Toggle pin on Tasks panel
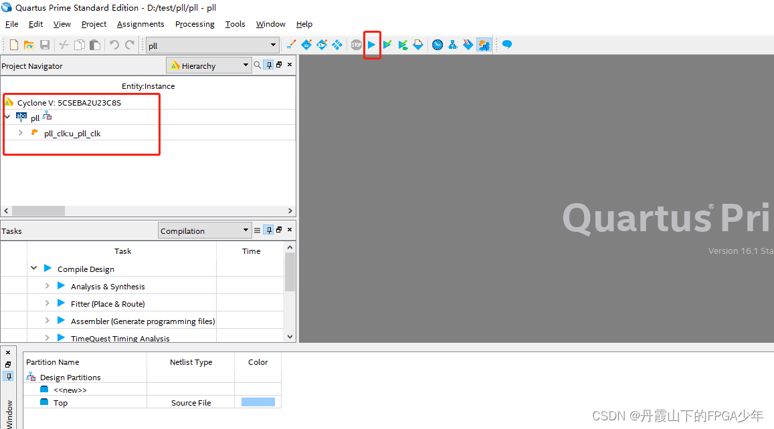Screen dimensions: 774x429 [x=268, y=230]
